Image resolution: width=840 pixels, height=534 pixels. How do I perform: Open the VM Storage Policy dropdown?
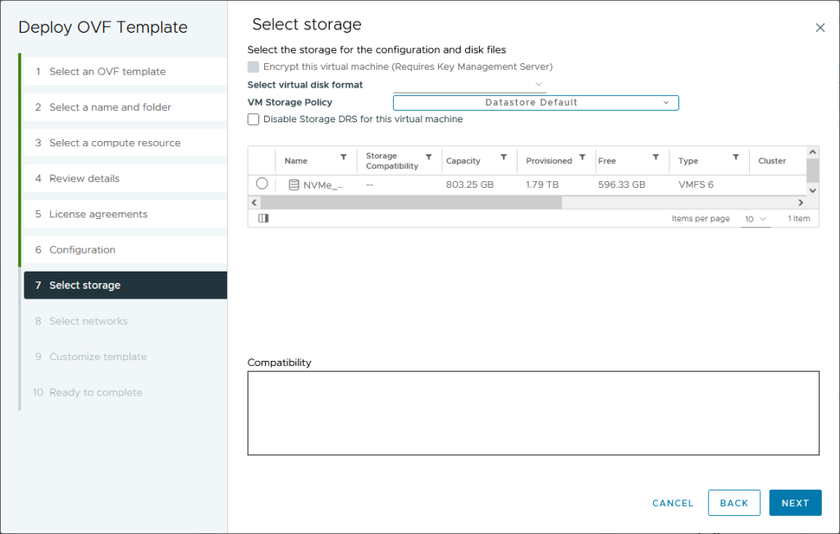pos(536,103)
